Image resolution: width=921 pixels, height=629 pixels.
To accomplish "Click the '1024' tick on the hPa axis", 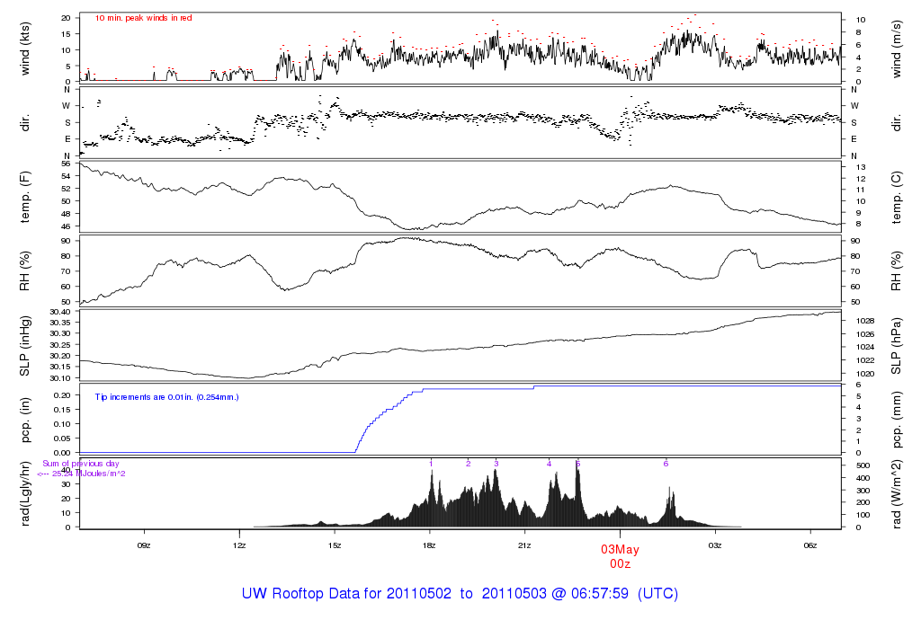I will 865,348.
